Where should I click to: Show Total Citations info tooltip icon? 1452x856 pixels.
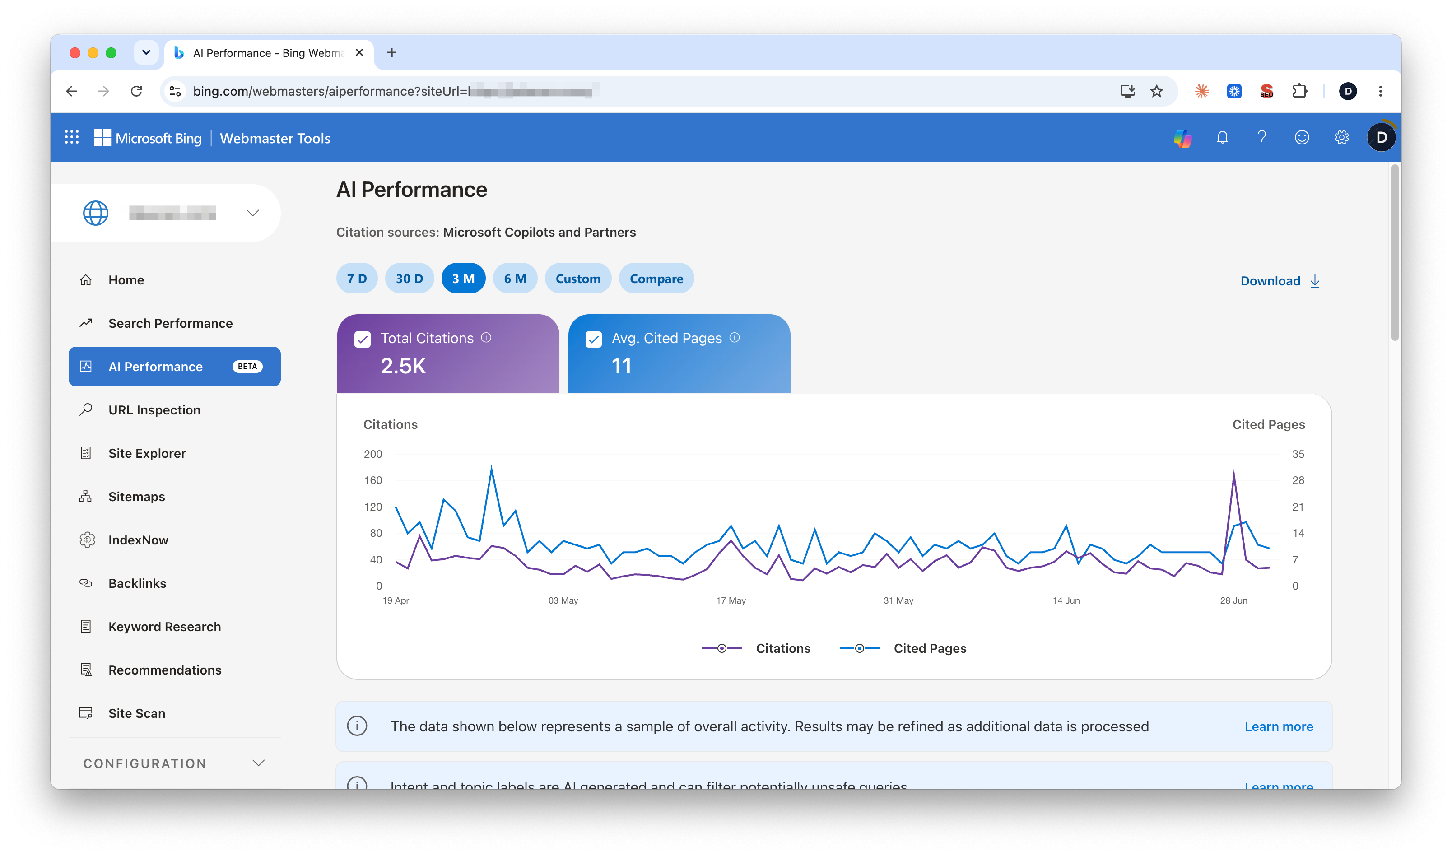point(486,337)
